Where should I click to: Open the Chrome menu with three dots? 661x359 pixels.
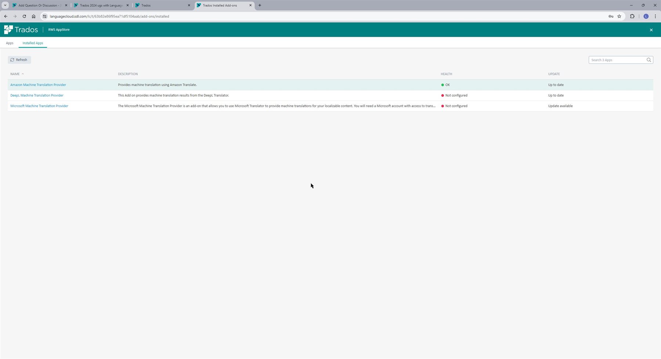[655, 16]
